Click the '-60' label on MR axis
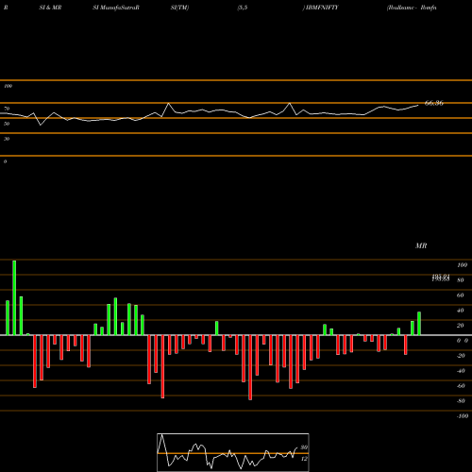The height and width of the screenshot is (472, 472). (461, 386)
